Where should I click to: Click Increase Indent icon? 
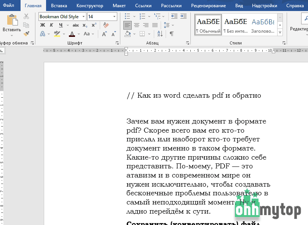tap(184, 16)
